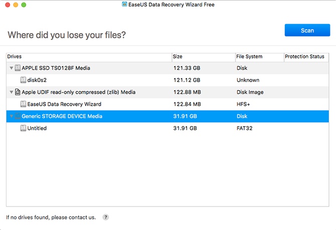Click the APPLE SSD TS0128F drive icon
This screenshot has width=336, height=230.
tap(18, 68)
